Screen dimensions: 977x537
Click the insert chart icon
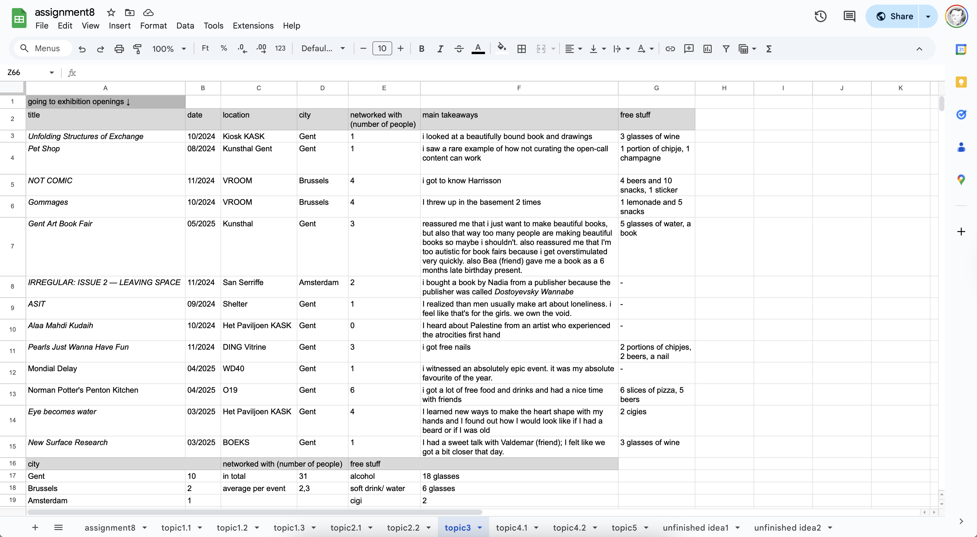click(x=707, y=49)
